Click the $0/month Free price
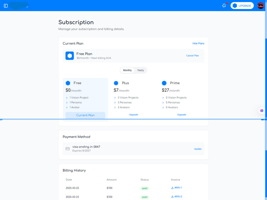This screenshot has height=200, width=267. [x=73, y=90]
